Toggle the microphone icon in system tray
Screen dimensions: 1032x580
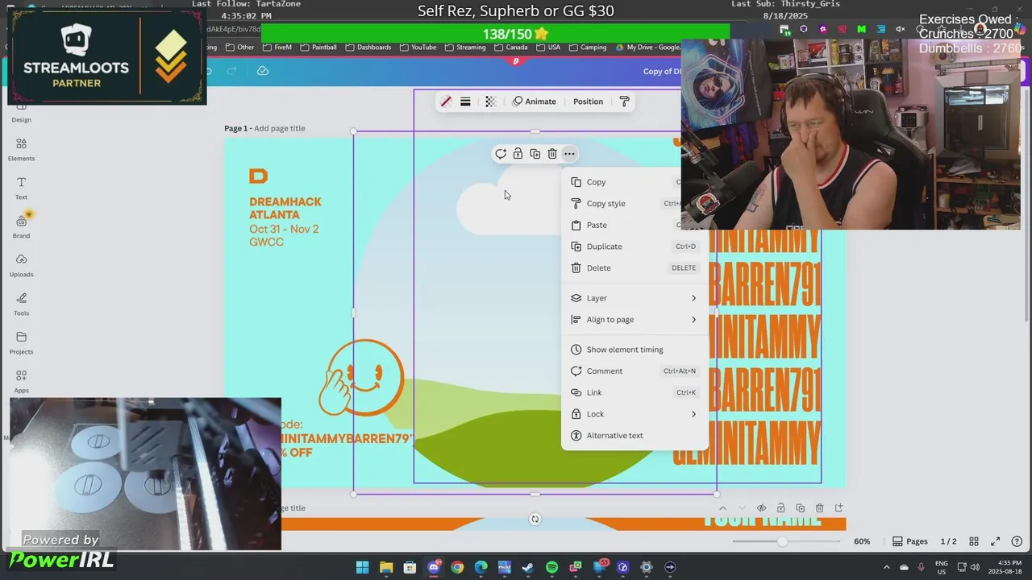[921, 567]
